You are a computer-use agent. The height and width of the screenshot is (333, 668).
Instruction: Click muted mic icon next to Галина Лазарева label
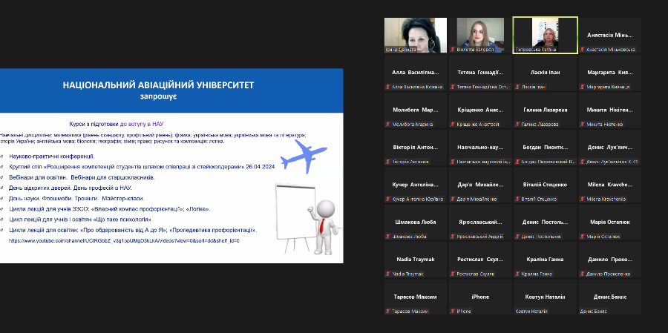click(x=518, y=125)
